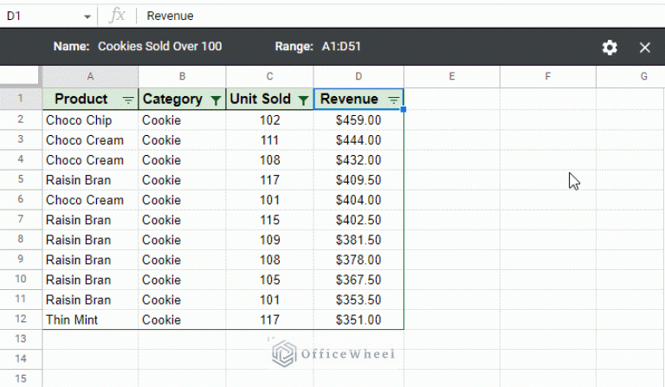Screen dimensions: 665x387
Task: Open the Unit Sold filter icon
Action: click(303, 100)
